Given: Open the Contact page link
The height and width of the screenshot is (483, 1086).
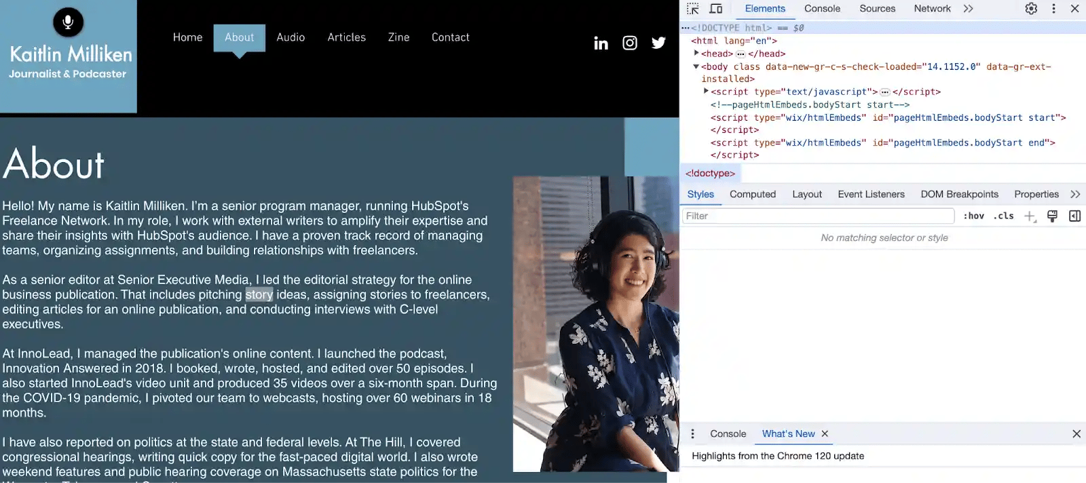Looking at the screenshot, I should pyautogui.click(x=450, y=37).
